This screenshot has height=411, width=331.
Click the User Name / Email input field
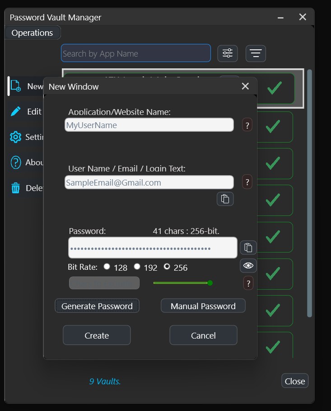[149, 182]
